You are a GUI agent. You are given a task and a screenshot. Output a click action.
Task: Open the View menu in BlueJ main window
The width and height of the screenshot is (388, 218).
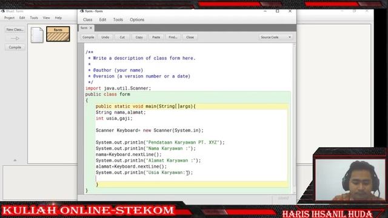pyautogui.click(x=46, y=18)
